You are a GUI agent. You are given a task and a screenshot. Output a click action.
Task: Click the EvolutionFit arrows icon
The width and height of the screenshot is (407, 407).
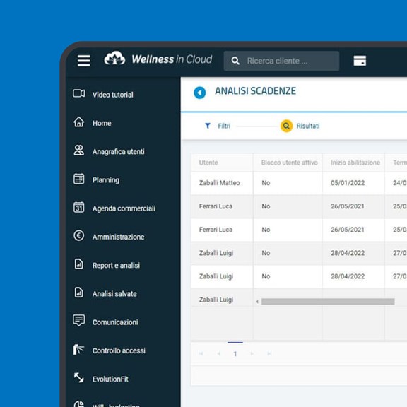click(78, 377)
